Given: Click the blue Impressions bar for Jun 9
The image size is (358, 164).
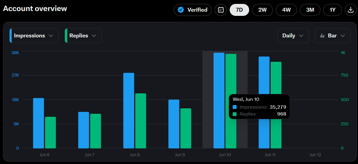Looking at the screenshot, I should point(174,124).
